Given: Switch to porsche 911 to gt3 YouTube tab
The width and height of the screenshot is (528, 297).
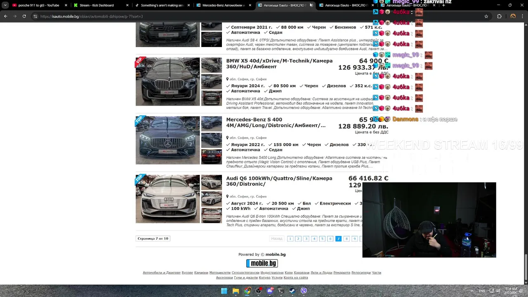Looking at the screenshot, I should point(38,5).
